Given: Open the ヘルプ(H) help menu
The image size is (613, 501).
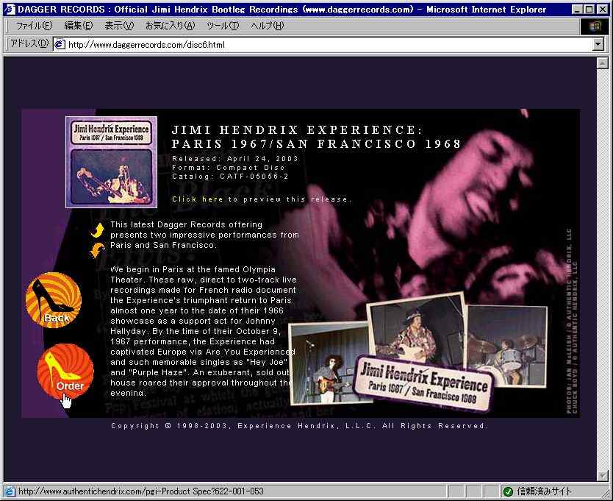Looking at the screenshot, I should (x=268, y=26).
